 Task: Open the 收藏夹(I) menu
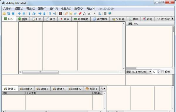[66, 8]
